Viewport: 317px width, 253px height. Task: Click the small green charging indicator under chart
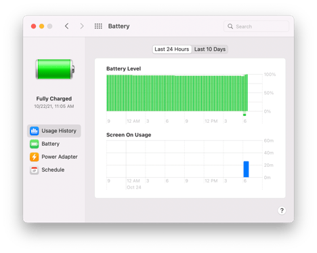pos(245,115)
